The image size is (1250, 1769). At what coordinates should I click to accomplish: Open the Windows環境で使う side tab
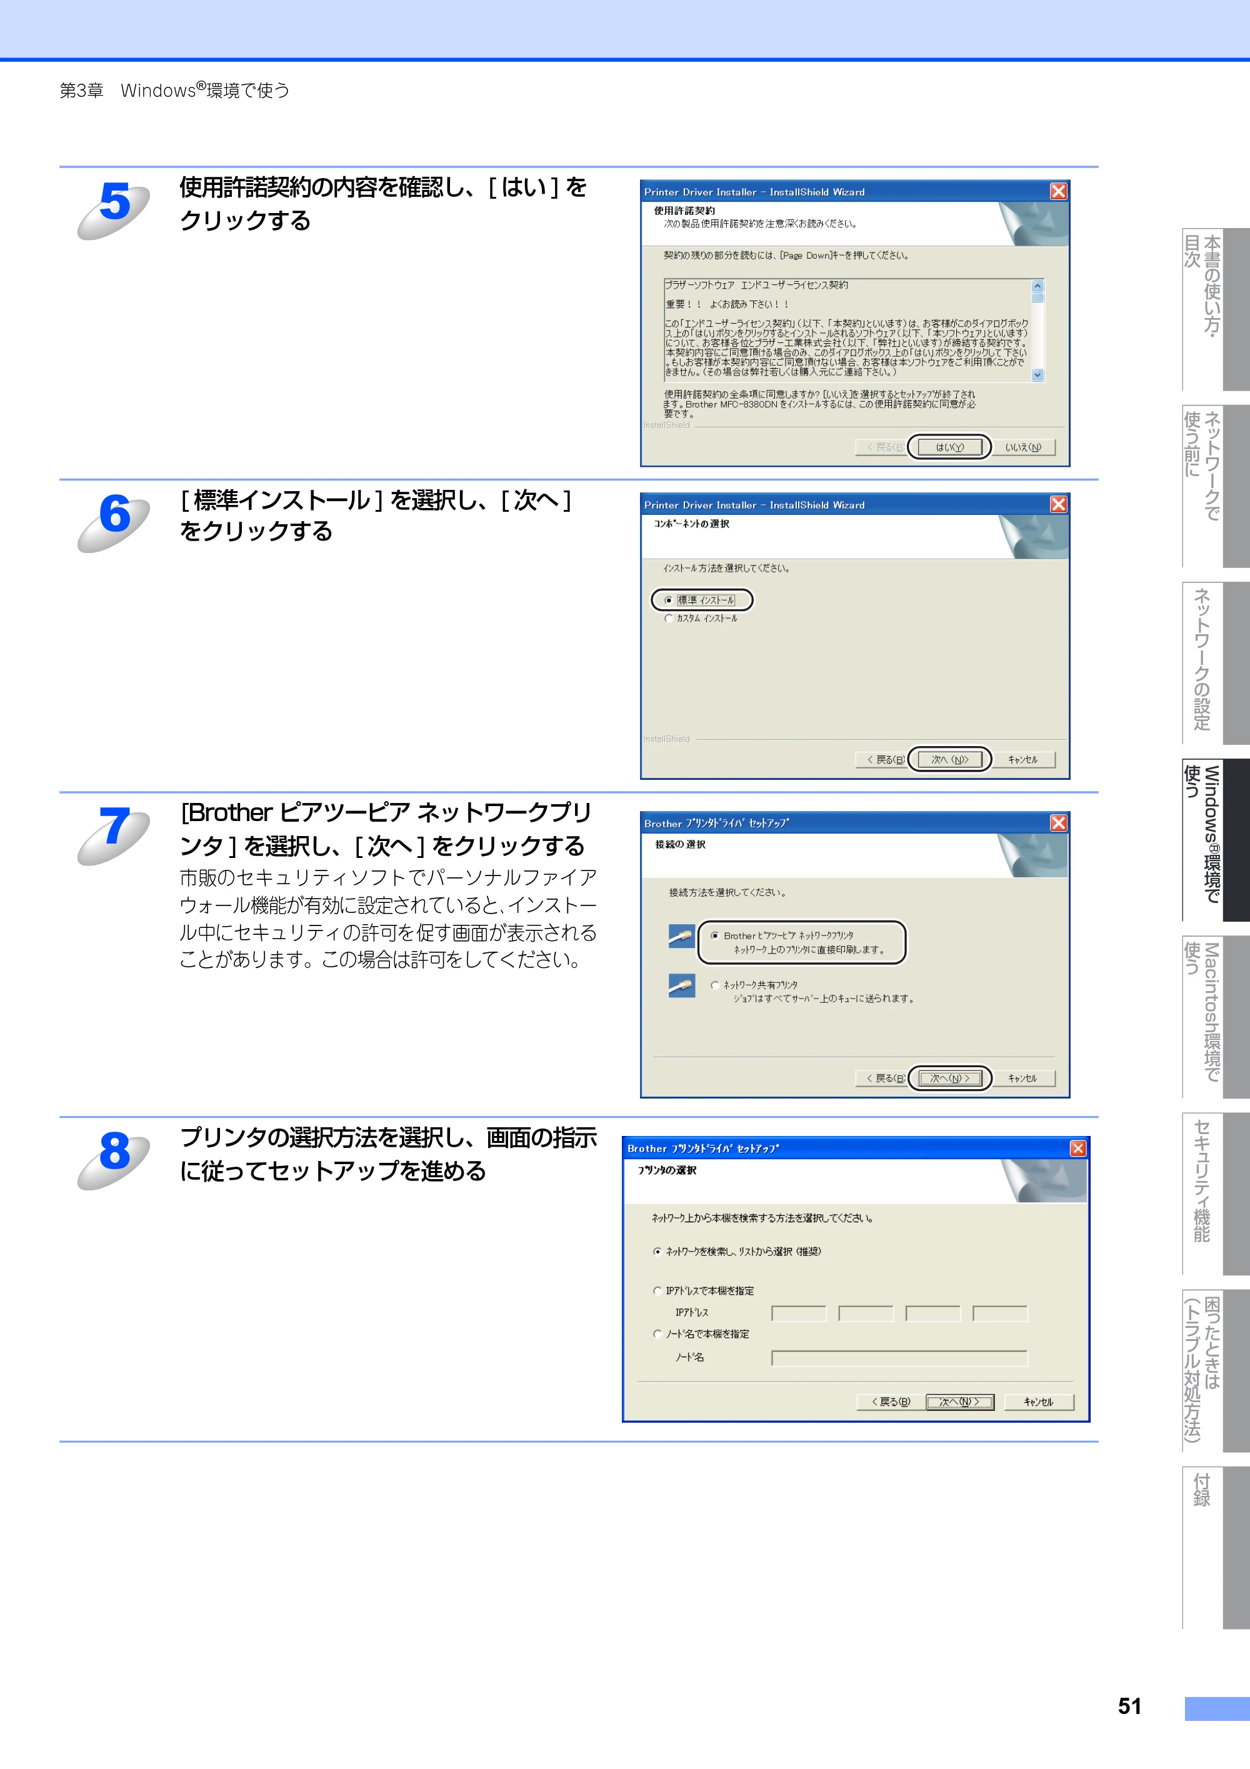tap(1216, 840)
